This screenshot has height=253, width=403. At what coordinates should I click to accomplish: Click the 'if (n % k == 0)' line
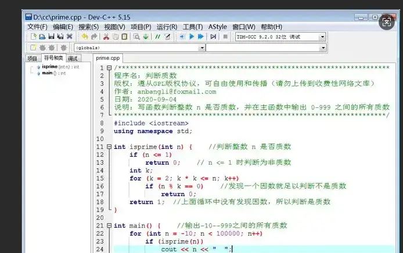(174, 186)
